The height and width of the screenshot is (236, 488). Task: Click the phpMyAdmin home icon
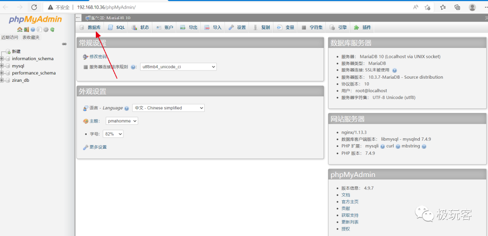[19, 29]
